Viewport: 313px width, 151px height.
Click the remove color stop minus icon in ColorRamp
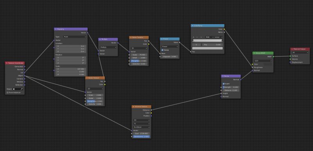[x=197, y=37]
